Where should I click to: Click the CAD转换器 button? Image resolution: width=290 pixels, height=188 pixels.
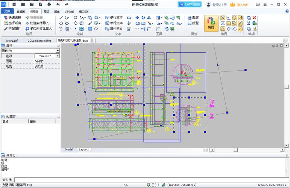coord(190,5)
